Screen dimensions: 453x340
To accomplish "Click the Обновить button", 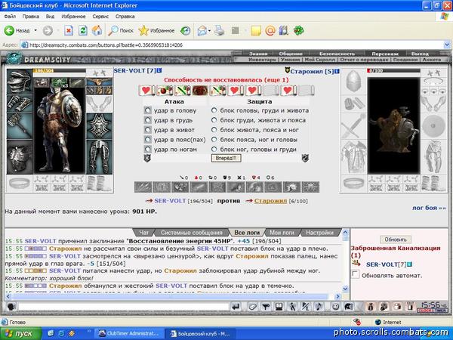I will 396,240.
